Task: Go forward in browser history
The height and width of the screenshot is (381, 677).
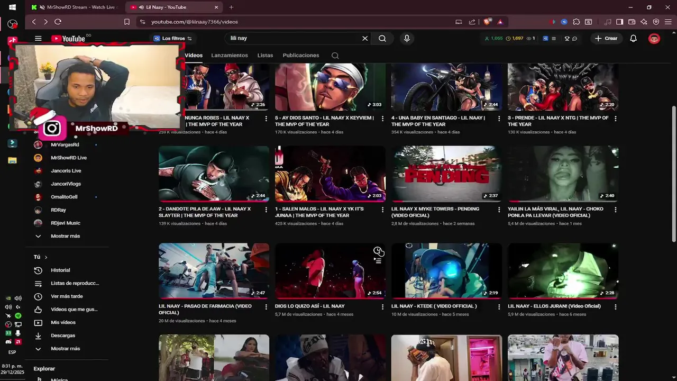Action: pos(45,22)
